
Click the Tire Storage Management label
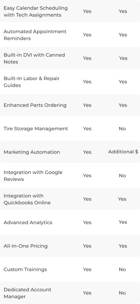coord(36,129)
